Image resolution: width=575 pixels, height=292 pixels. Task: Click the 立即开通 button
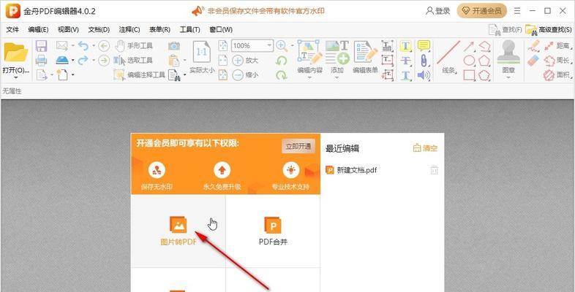[298, 147]
